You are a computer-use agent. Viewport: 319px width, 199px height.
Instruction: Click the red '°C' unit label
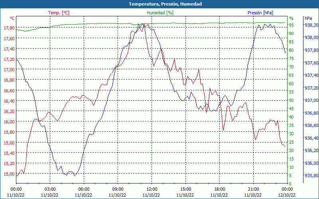(x=12, y=18)
